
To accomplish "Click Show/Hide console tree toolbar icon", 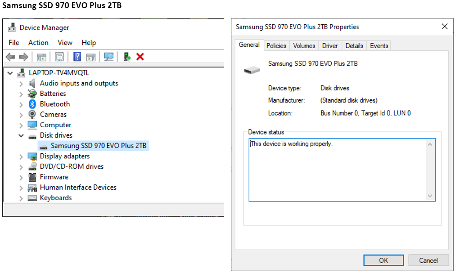I will coord(41,57).
